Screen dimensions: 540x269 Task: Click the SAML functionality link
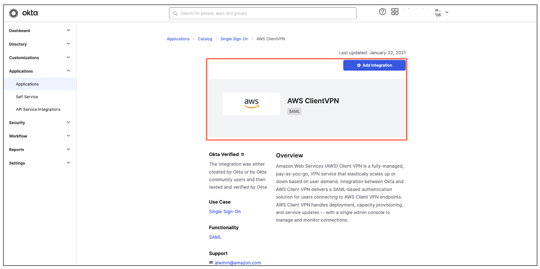coord(215,237)
